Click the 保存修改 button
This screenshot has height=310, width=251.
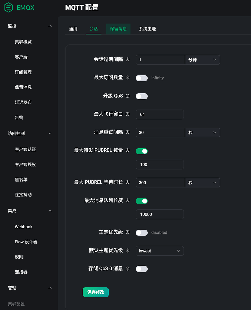(96, 292)
